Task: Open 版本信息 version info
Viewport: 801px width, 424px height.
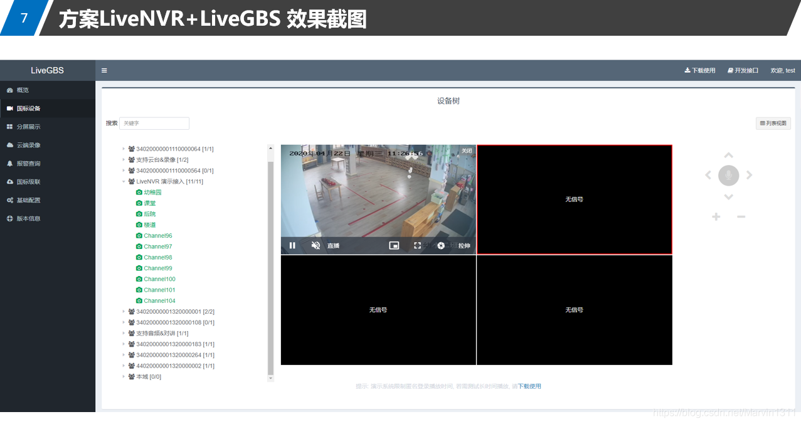Action: pyautogui.click(x=48, y=218)
